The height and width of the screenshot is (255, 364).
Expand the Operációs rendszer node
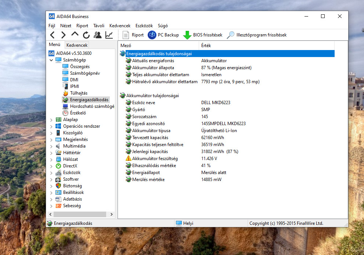click(51, 126)
